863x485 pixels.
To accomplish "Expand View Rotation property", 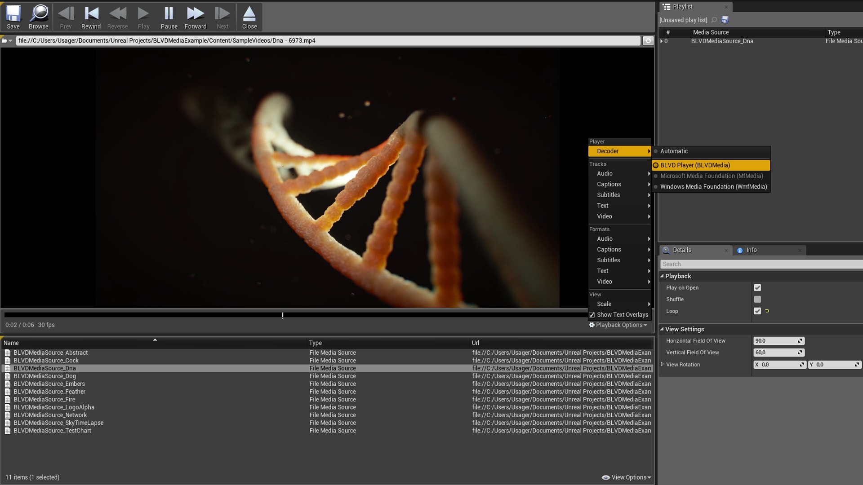I will coord(662,364).
